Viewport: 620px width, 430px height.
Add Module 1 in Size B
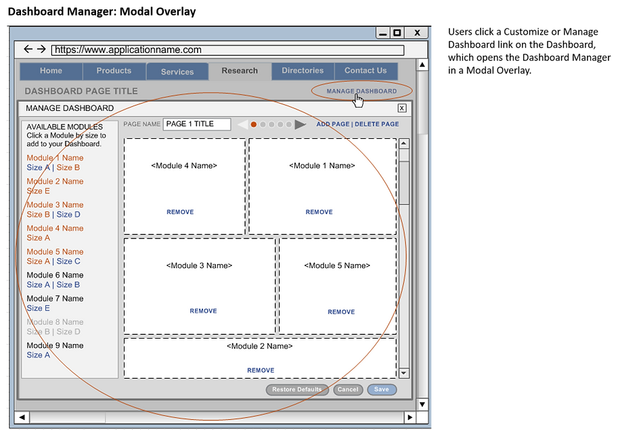click(68, 167)
